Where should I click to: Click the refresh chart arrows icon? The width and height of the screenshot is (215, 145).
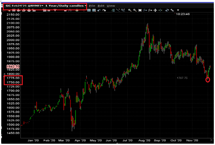coord(167,10)
